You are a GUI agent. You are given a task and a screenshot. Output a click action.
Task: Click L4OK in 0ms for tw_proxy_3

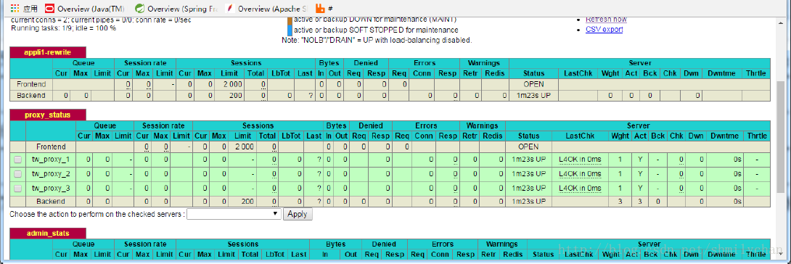580,188
